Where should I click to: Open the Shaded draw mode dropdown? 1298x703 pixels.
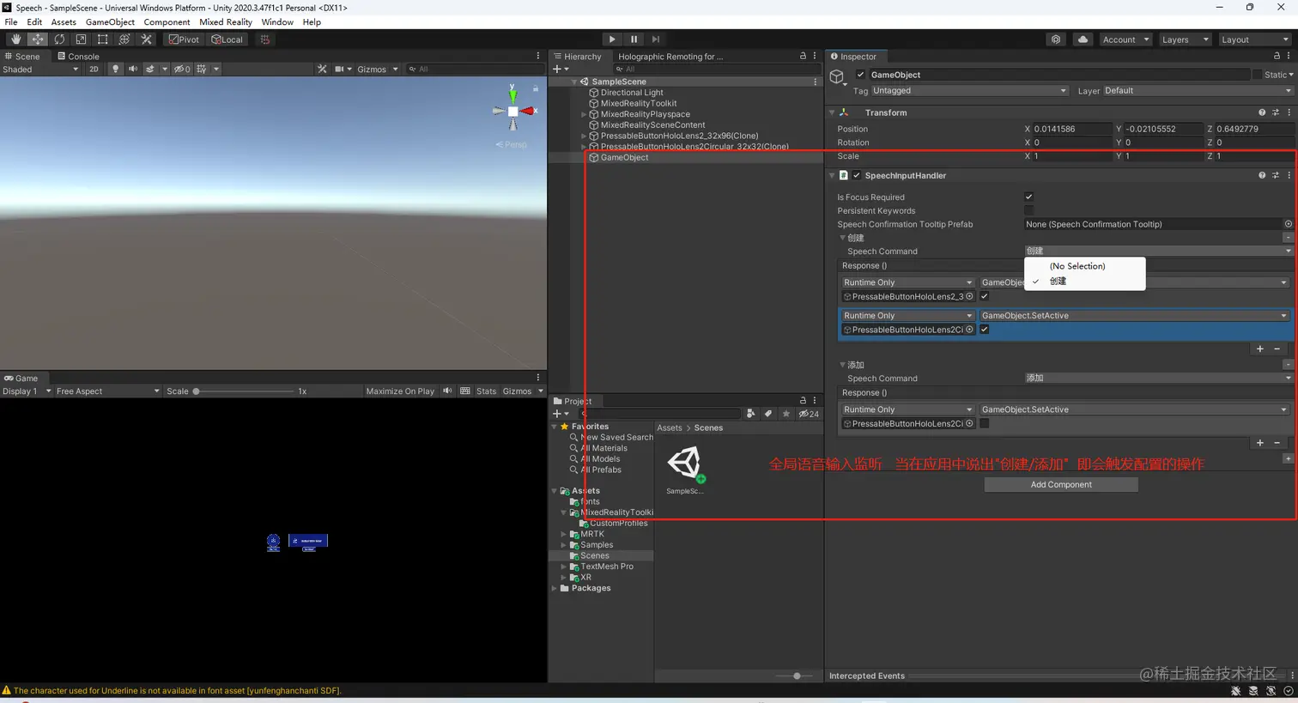point(39,70)
